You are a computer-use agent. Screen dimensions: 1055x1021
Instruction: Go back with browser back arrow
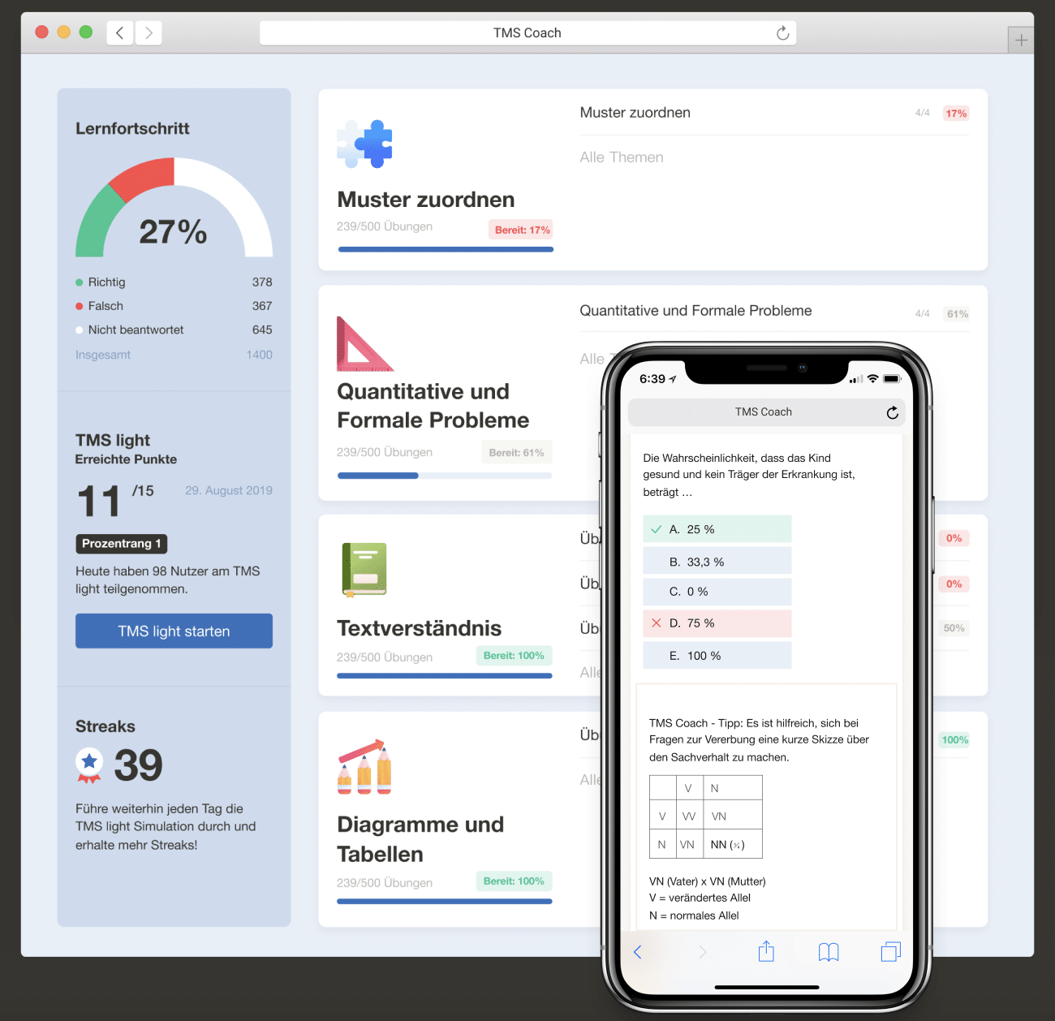click(x=120, y=32)
